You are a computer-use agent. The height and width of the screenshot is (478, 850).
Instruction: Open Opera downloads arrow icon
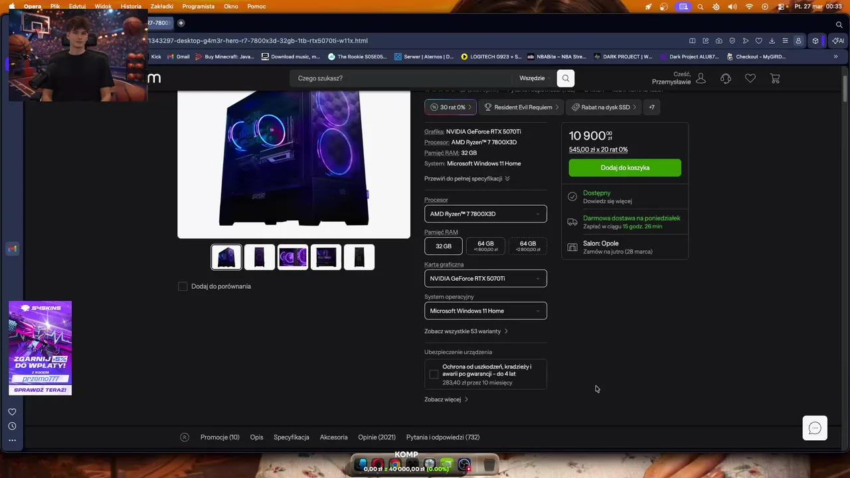(772, 40)
